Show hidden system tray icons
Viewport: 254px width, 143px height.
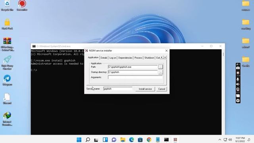219,139
